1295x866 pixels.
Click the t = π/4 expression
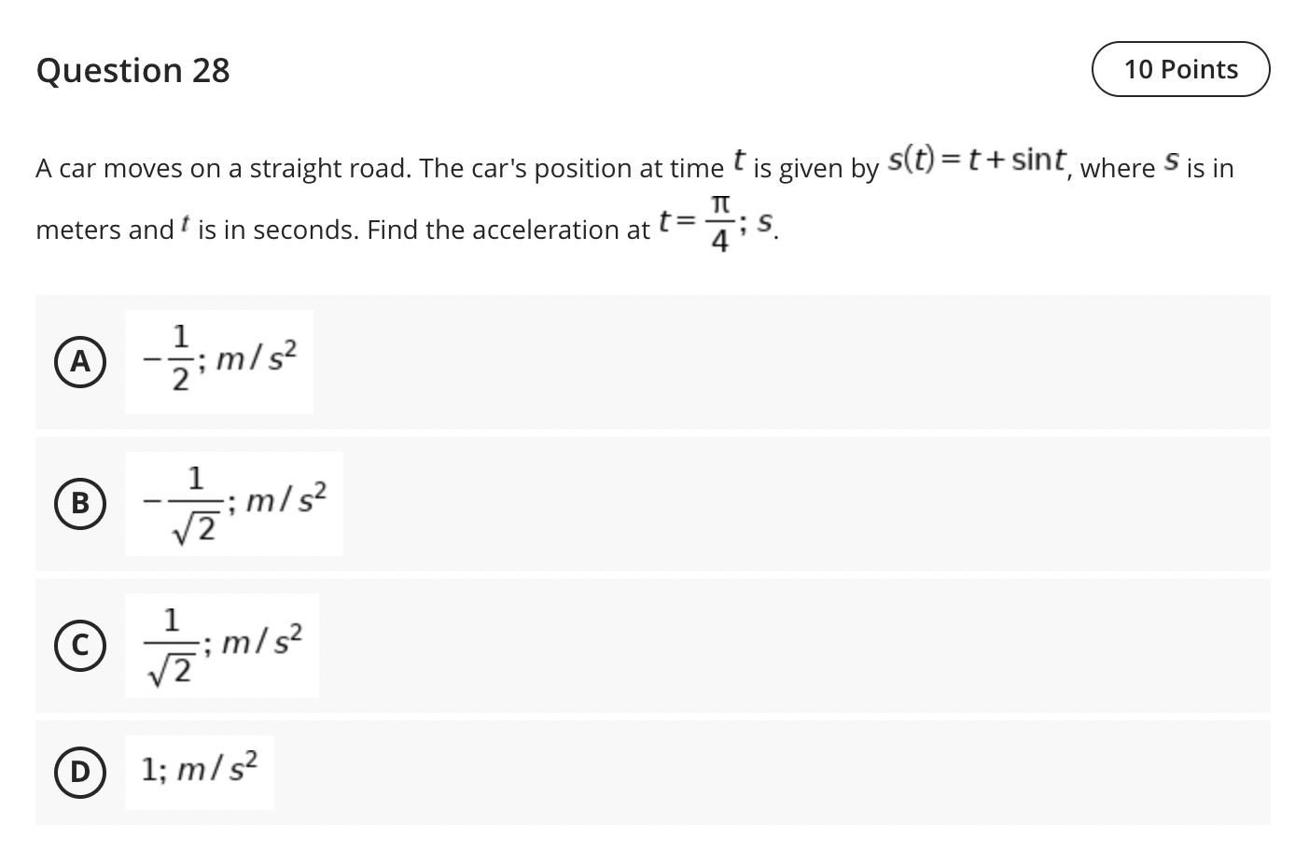click(x=718, y=222)
